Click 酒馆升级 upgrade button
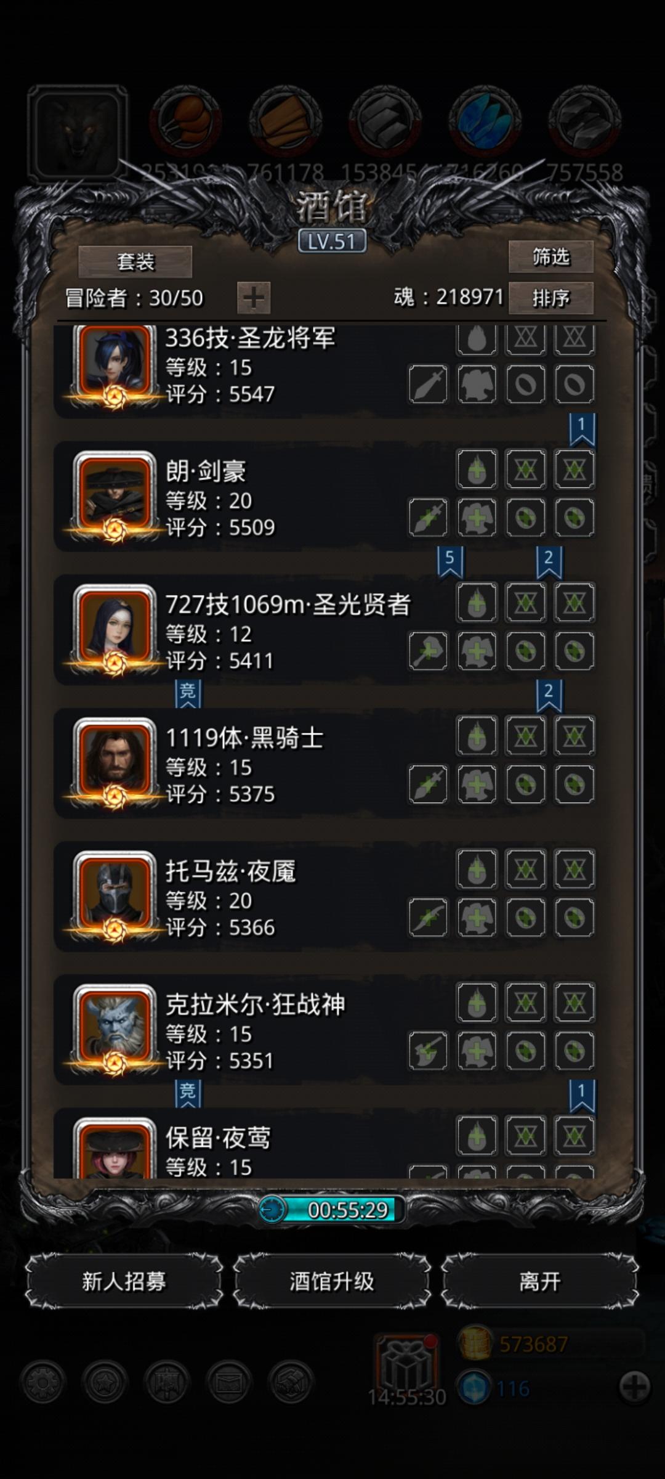 point(332,1282)
